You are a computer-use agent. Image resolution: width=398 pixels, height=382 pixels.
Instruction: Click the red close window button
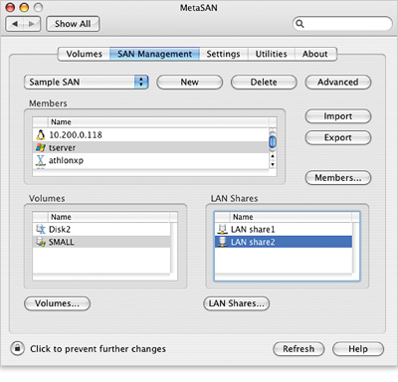[11, 7]
